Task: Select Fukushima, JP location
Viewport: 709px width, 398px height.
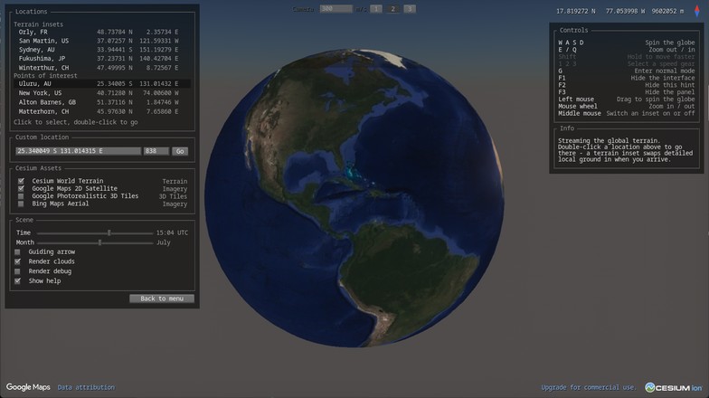Action: (x=101, y=58)
